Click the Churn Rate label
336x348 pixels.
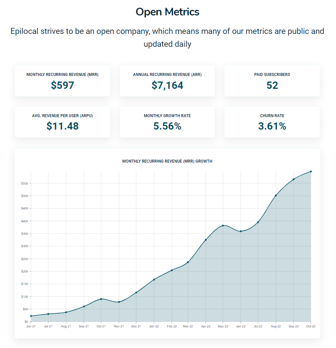(272, 115)
